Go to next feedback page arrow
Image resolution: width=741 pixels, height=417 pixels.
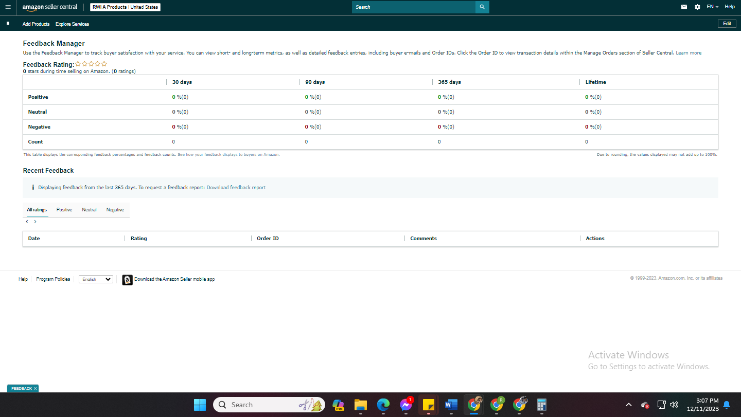point(35,222)
